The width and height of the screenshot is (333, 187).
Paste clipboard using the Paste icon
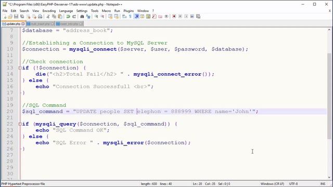(x=60, y=17)
